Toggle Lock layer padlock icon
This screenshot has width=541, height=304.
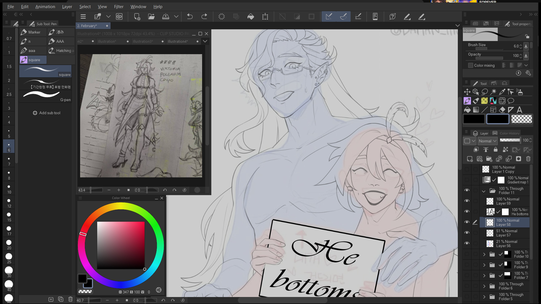coord(495,150)
